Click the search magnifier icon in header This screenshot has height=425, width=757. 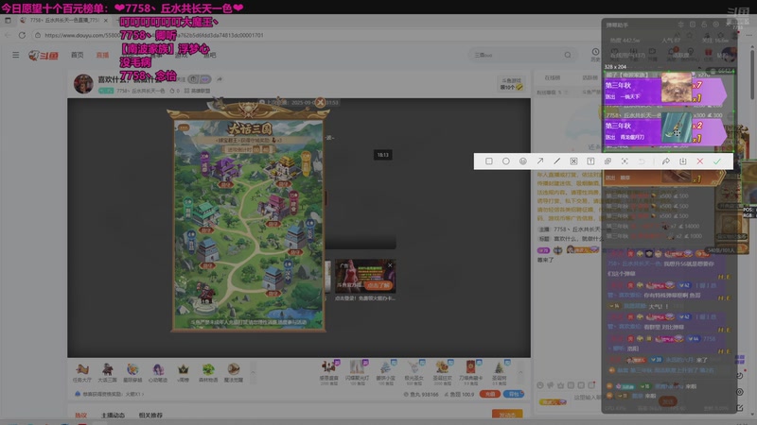[568, 55]
